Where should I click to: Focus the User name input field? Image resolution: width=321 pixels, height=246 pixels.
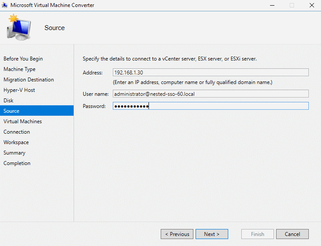click(211, 94)
